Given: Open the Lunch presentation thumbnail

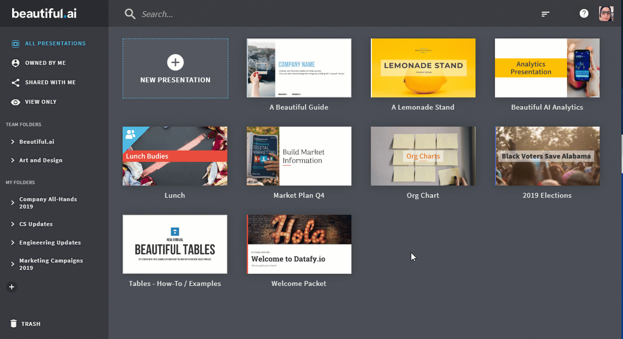Looking at the screenshot, I should [x=175, y=156].
